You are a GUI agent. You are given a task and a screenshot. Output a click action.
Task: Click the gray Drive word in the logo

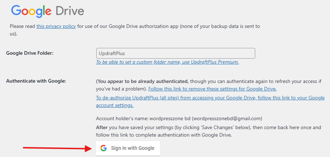tap(70, 11)
